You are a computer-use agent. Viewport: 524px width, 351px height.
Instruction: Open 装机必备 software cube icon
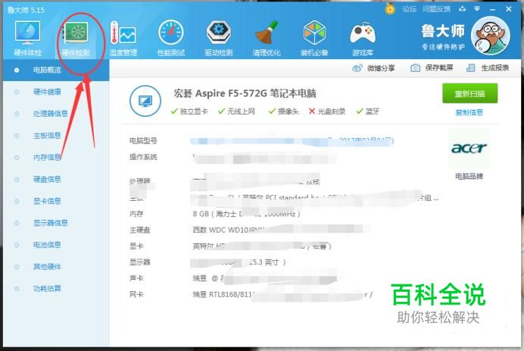(x=314, y=38)
